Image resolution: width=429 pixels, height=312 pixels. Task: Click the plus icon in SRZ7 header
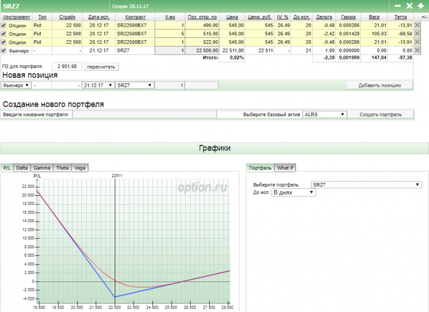[420, 6]
